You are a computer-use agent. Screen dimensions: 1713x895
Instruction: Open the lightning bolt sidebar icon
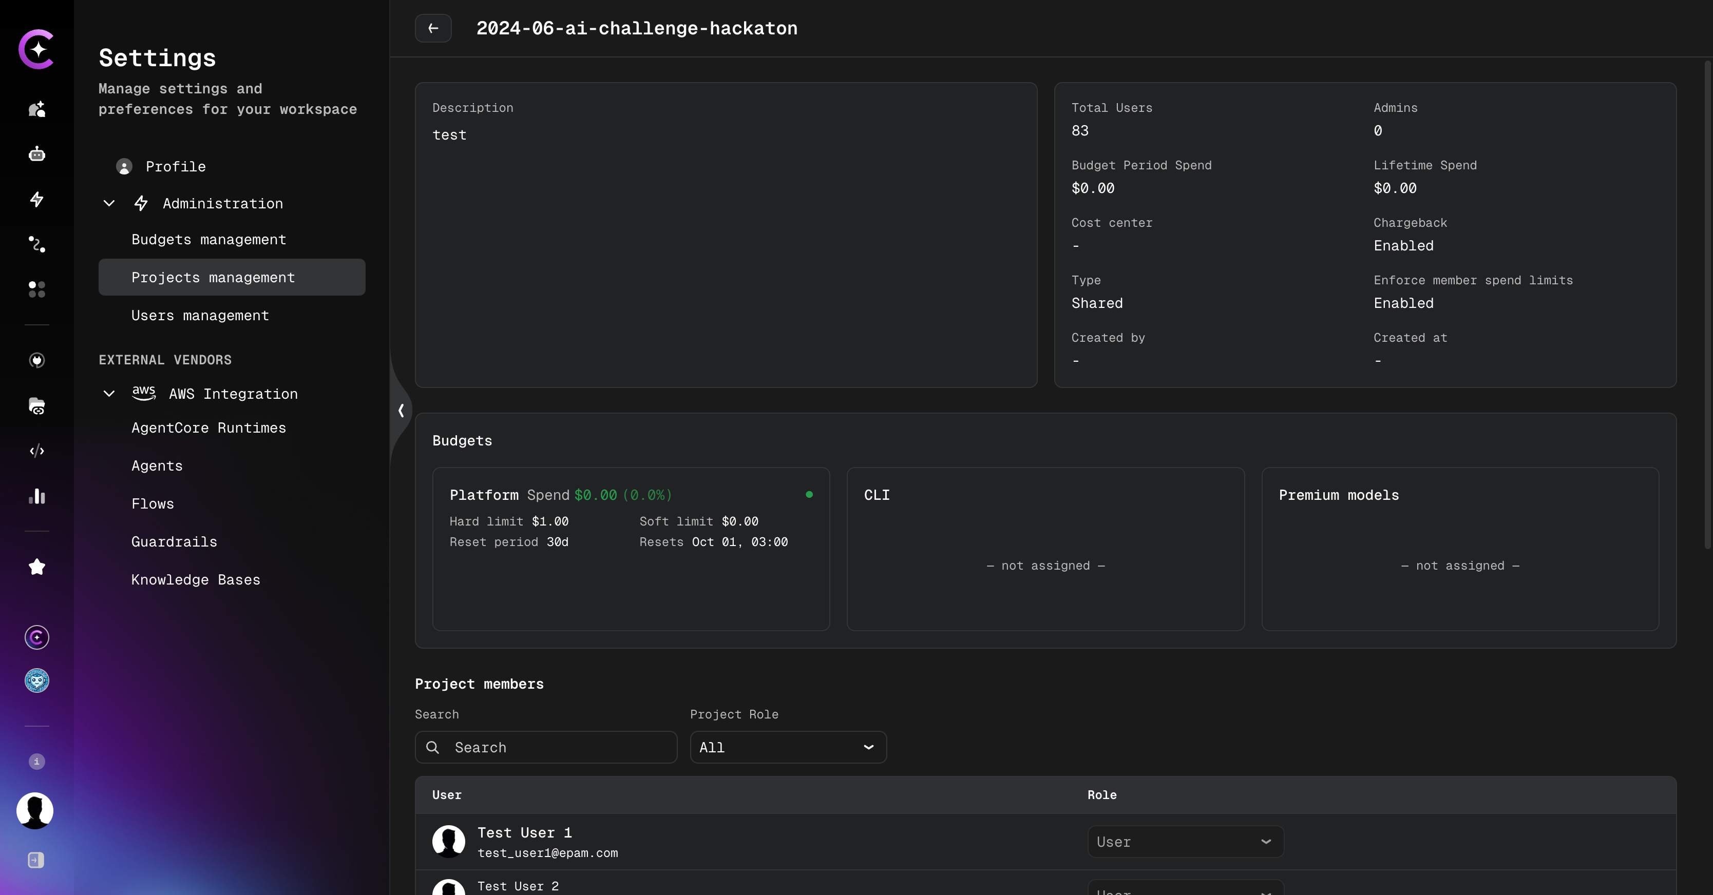(36, 199)
